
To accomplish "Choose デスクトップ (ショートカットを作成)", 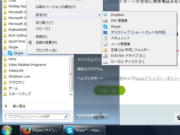I will (x=139, y=32).
